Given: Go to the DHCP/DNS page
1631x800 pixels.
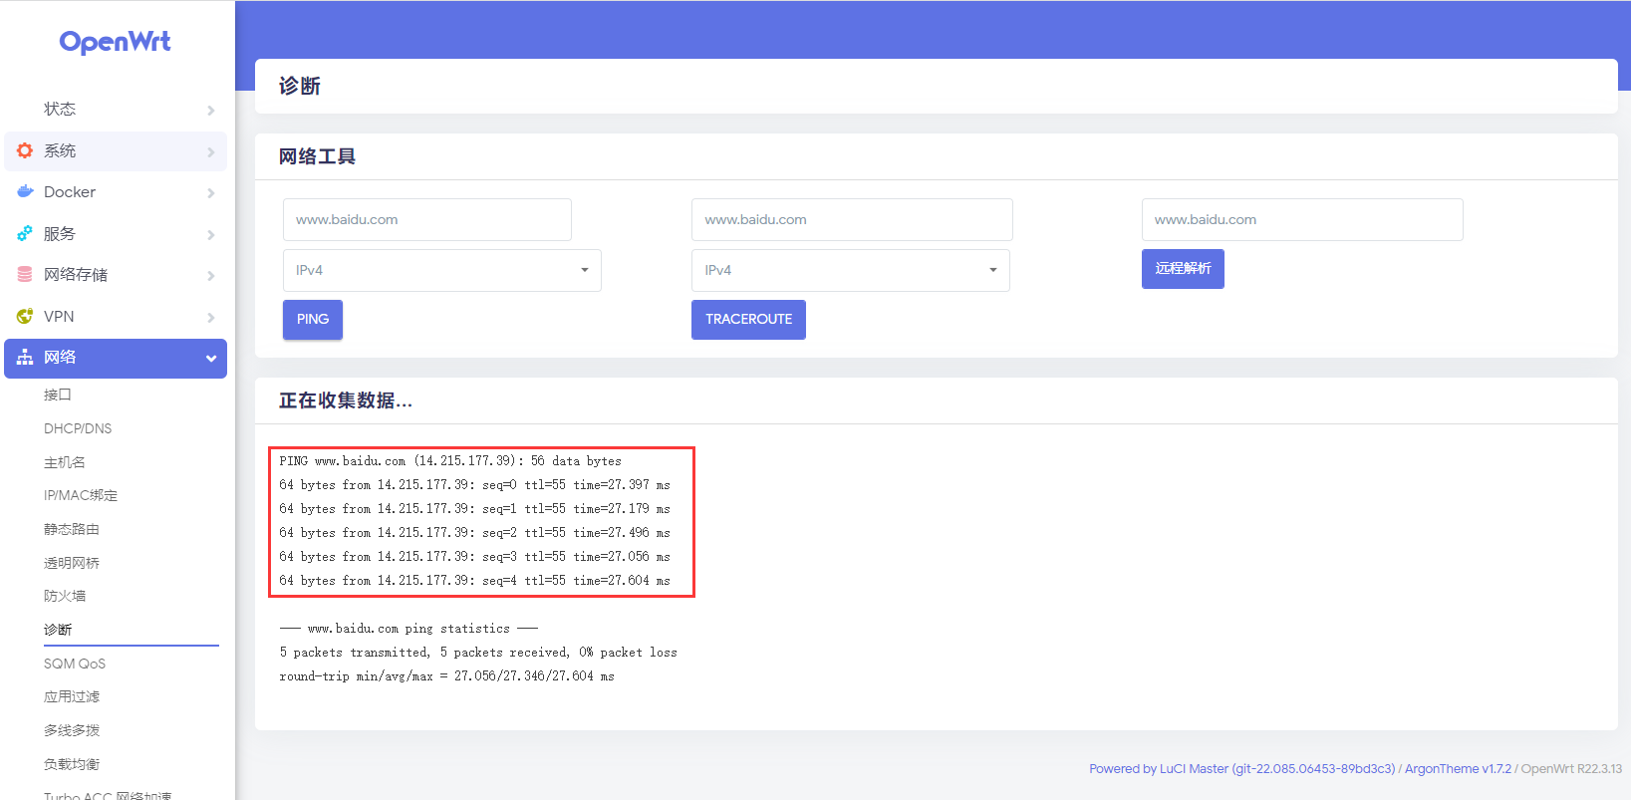Looking at the screenshot, I should point(78,428).
